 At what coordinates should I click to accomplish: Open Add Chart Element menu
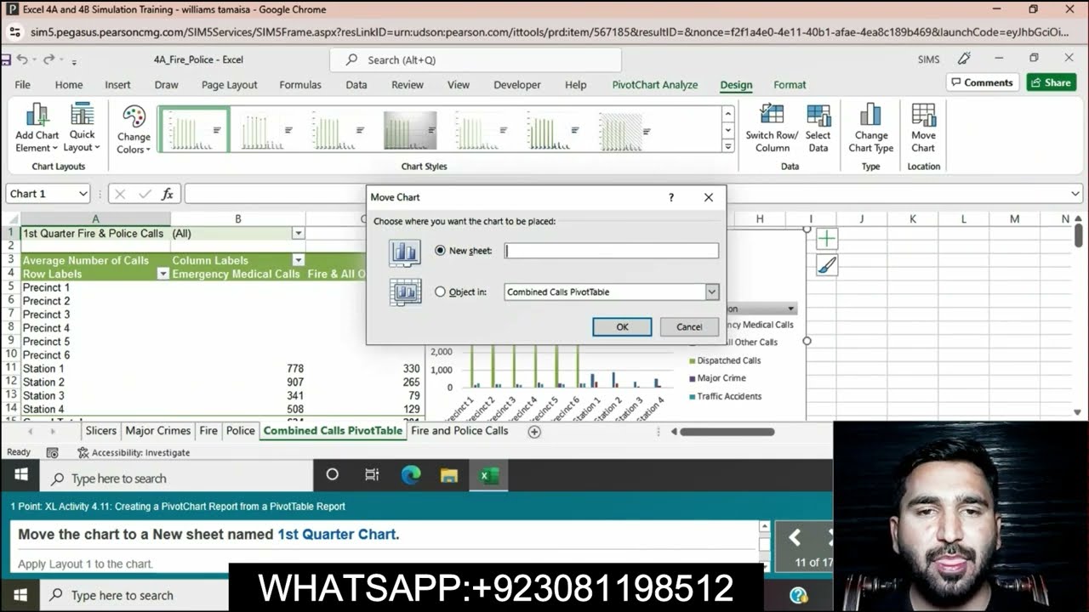point(37,128)
